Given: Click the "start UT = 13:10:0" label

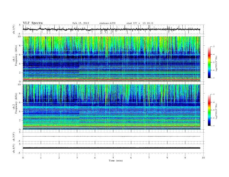Looking at the screenshot, I should coord(140,23).
